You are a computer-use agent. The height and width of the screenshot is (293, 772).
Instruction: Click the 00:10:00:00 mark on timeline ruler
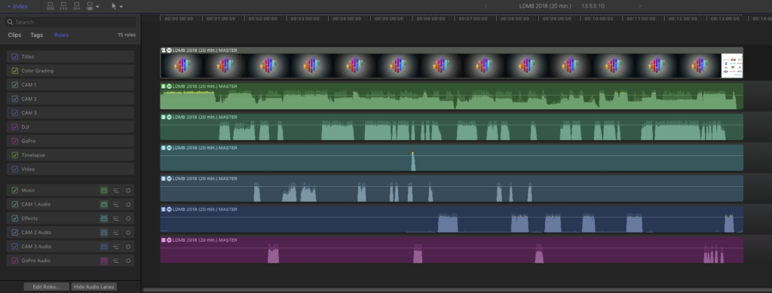click(599, 19)
